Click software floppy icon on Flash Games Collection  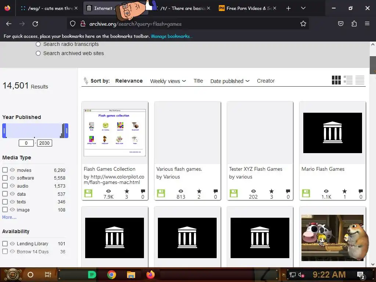(x=88, y=193)
